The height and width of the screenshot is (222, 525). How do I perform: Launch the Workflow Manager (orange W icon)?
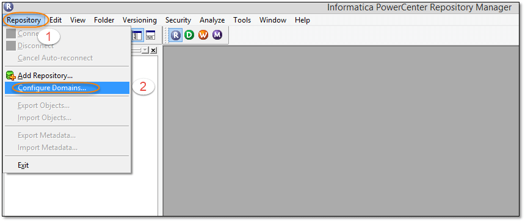(203, 35)
